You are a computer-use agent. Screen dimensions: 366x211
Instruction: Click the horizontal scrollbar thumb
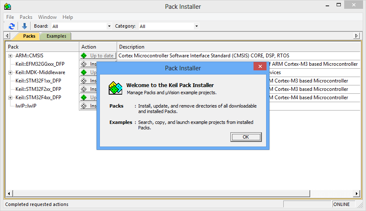tap(161, 193)
